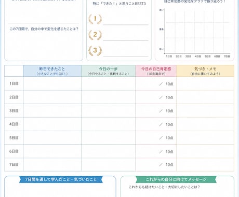The image size is (239, 197).
Task: Click the ／10点 score cell in the 1日目 row
Action: click(156, 83)
